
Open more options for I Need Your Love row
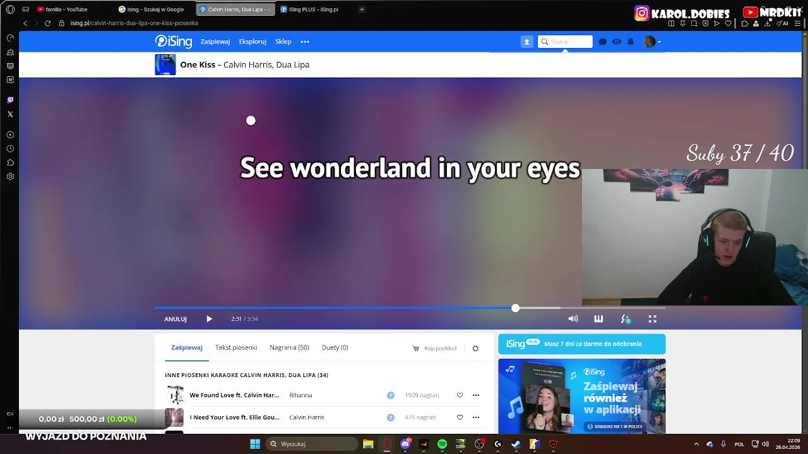coord(476,417)
